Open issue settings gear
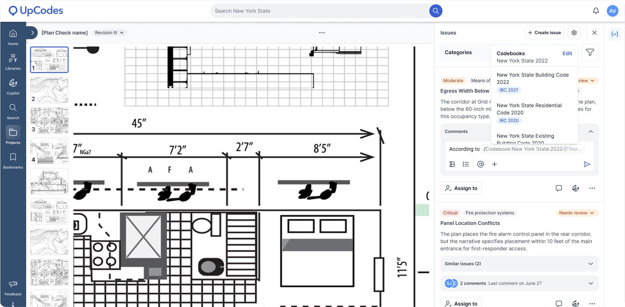Image resolution: width=625 pixels, height=307 pixels. [574, 33]
